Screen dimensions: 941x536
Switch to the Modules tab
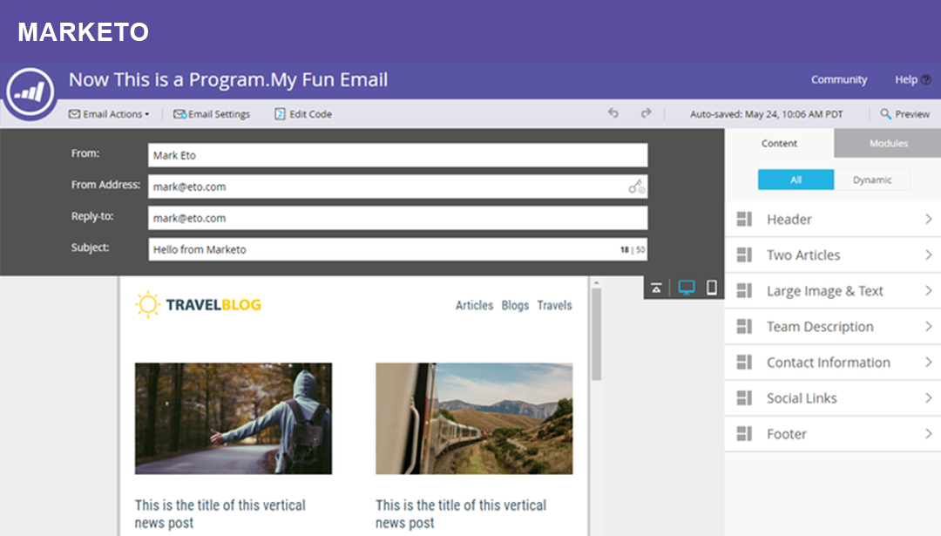coord(888,143)
